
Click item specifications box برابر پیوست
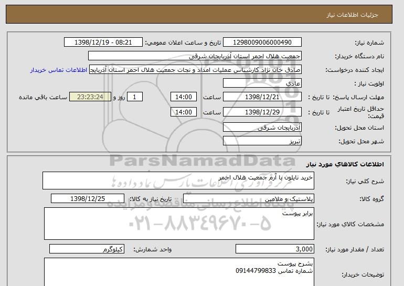(x=179, y=224)
